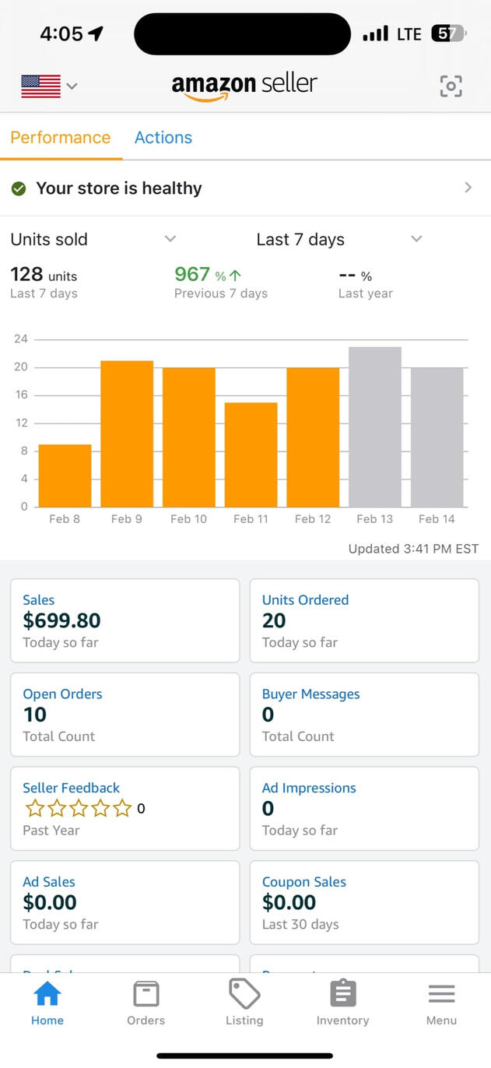Open the Sales $699.80 card
491x1068 pixels.
pyautogui.click(x=125, y=620)
